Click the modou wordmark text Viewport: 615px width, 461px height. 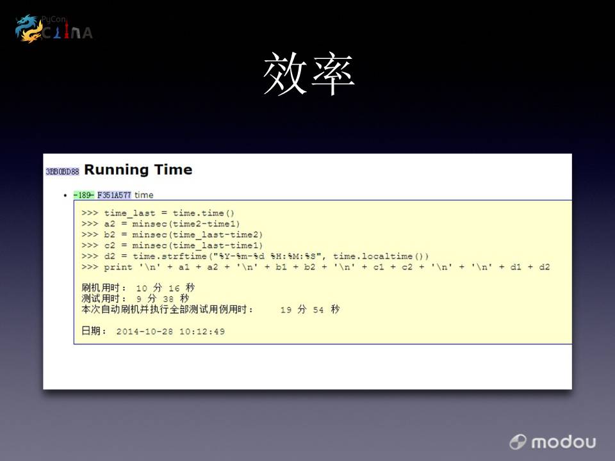click(x=563, y=442)
